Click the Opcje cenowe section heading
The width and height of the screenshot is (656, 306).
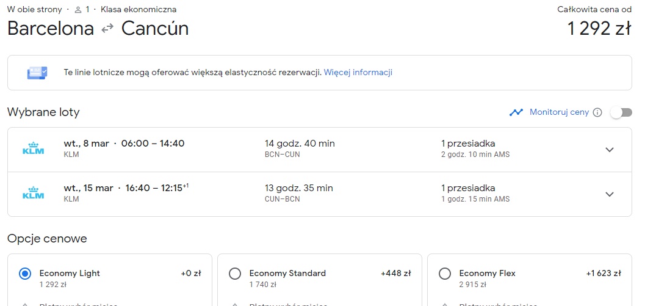(47, 239)
